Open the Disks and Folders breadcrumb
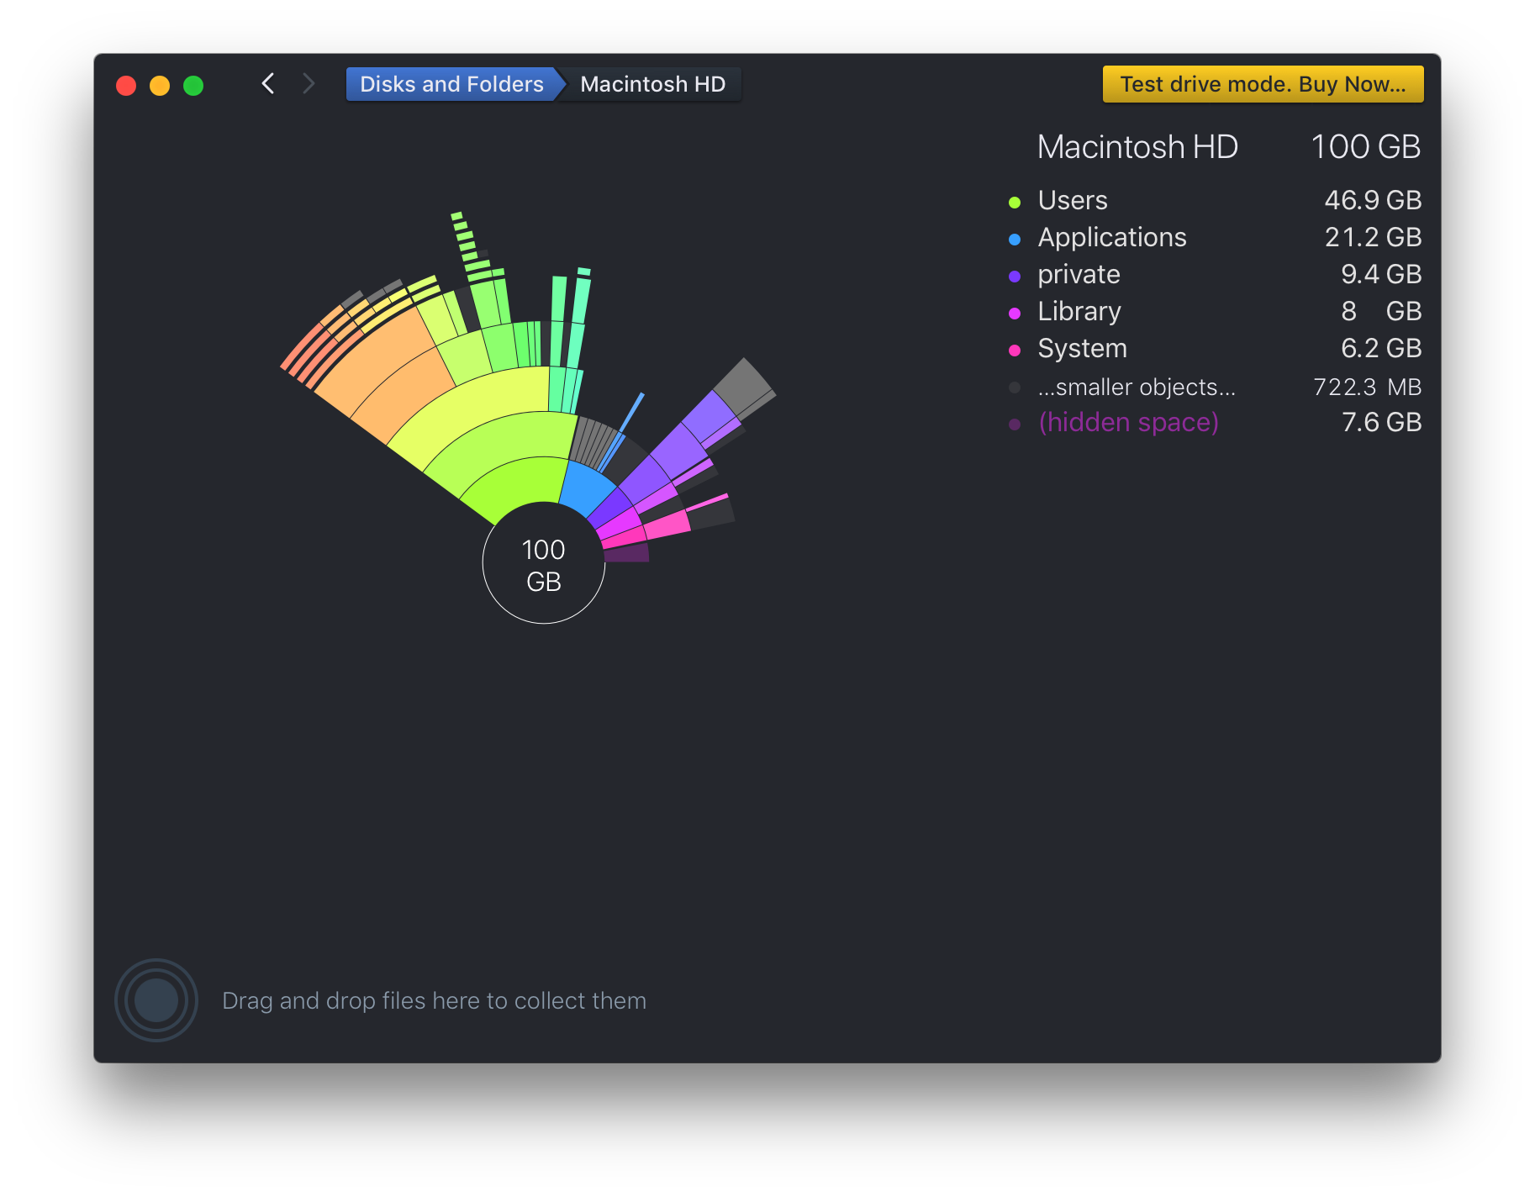1535x1197 pixels. (451, 84)
